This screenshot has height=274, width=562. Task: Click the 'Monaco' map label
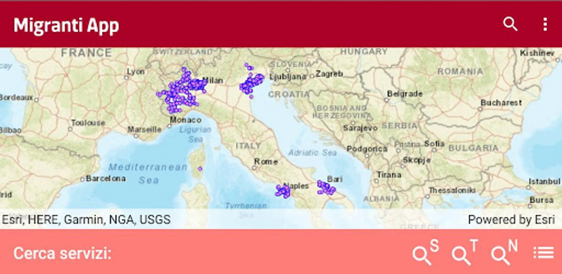(185, 120)
